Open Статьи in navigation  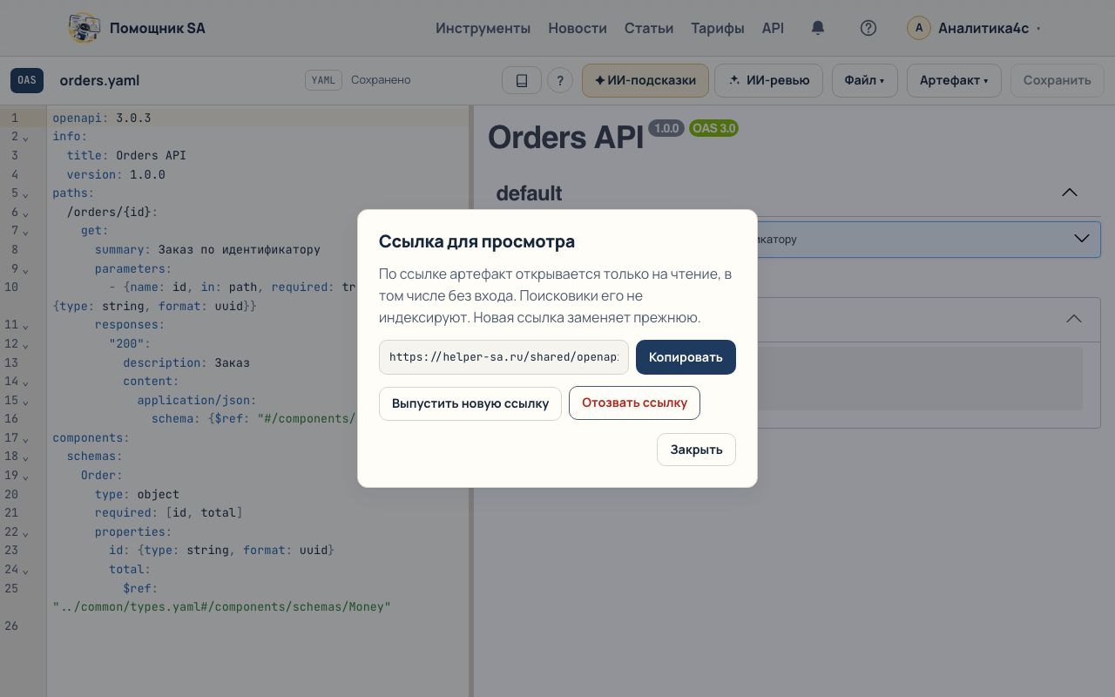(649, 28)
